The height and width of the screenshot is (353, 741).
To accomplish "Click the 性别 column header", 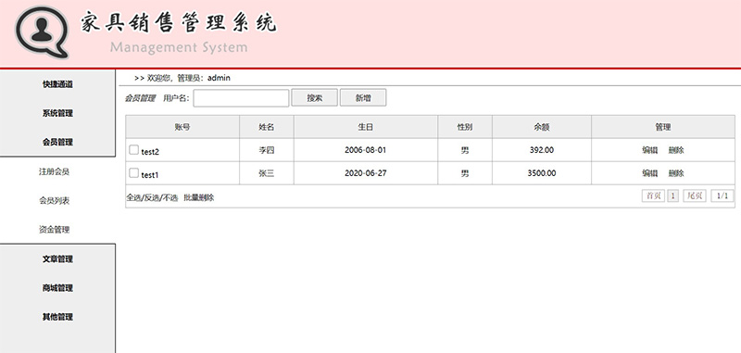I will point(465,127).
